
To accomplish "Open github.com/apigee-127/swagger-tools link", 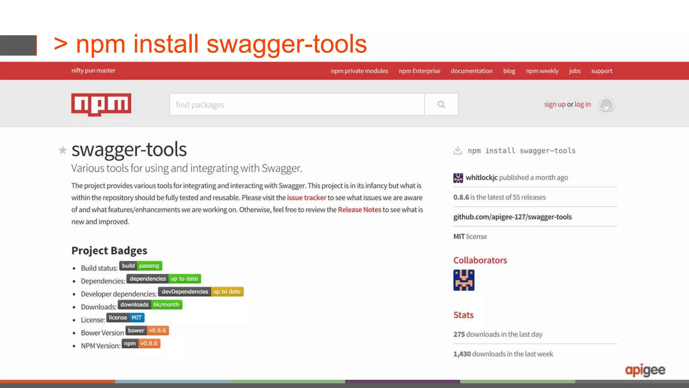I will pyautogui.click(x=512, y=217).
